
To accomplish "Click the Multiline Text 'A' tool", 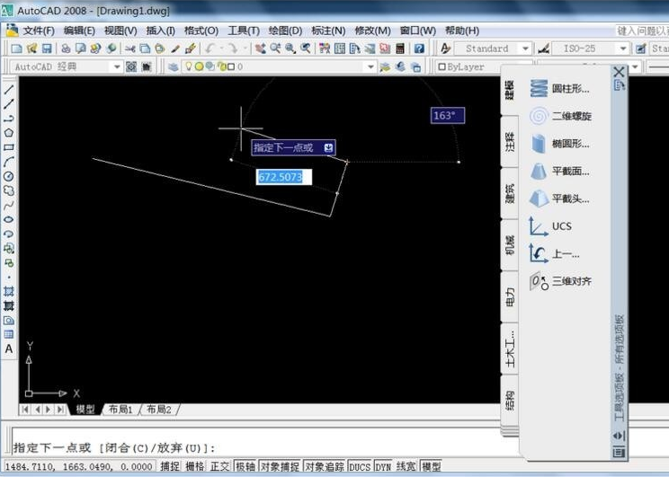I will (9, 349).
